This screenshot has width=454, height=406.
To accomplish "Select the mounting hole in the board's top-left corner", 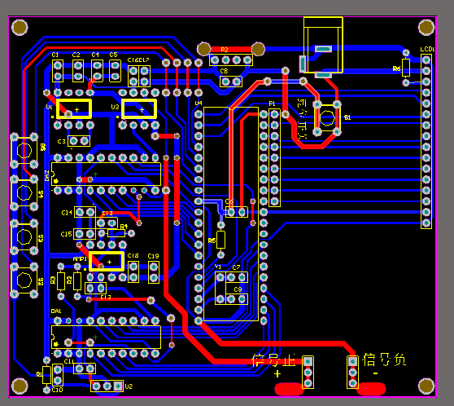I will pyautogui.click(x=20, y=28).
